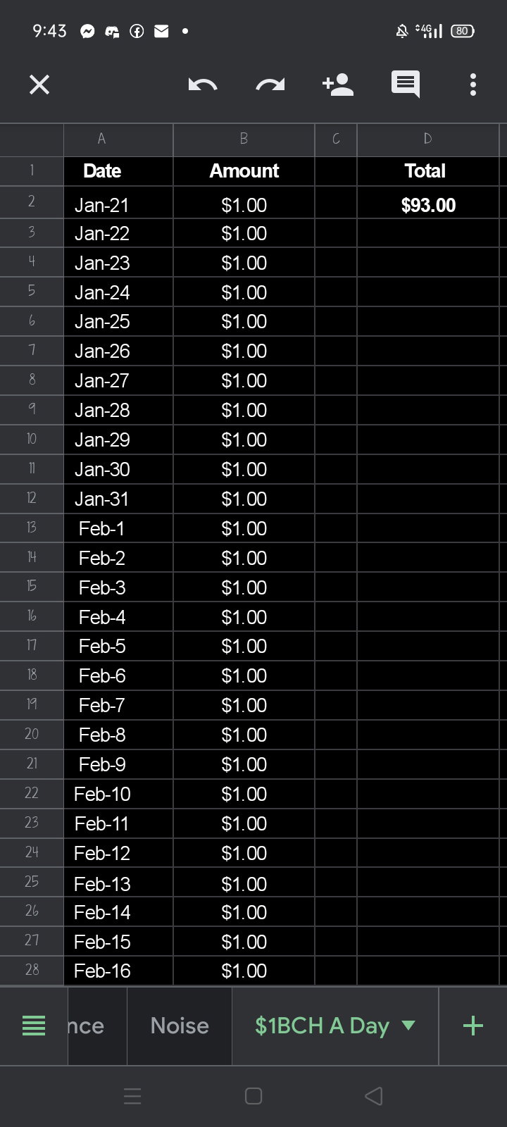Open the add person share icon
This screenshot has width=507, height=1127.
point(338,85)
